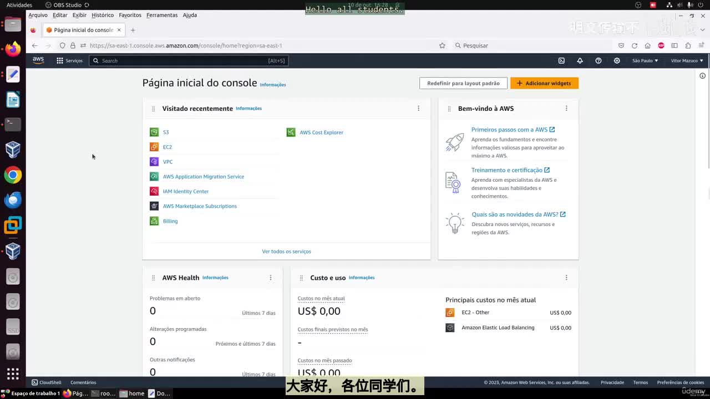Screen dimensions: 710x399
Task: Click the Billing service icon
Action: (154, 221)
